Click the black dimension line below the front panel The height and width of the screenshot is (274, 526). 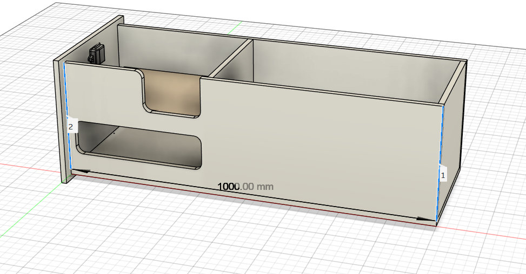tap(254, 195)
